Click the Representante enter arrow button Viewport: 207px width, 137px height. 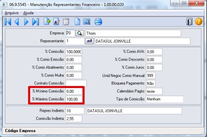[x=89, y=41]
